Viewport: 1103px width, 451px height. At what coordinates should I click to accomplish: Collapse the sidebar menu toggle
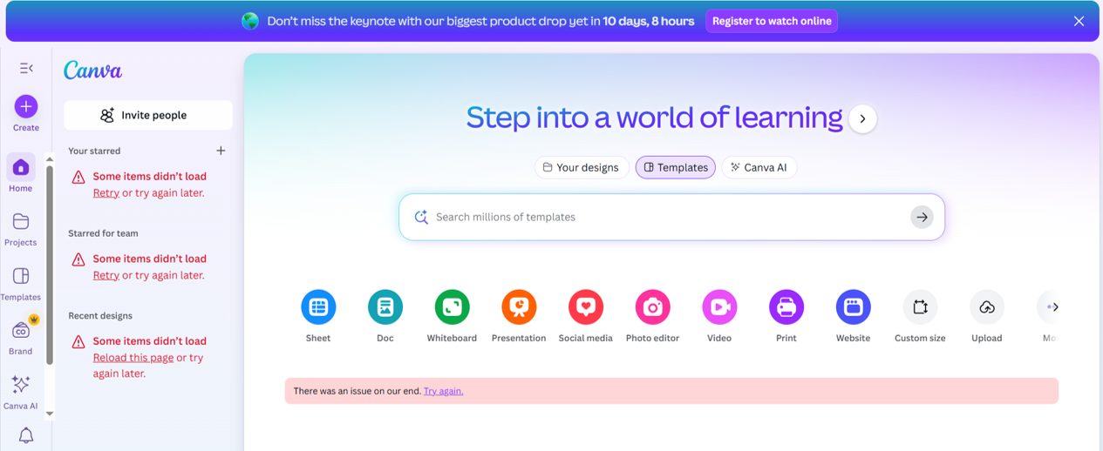click(x=26, y=68)
